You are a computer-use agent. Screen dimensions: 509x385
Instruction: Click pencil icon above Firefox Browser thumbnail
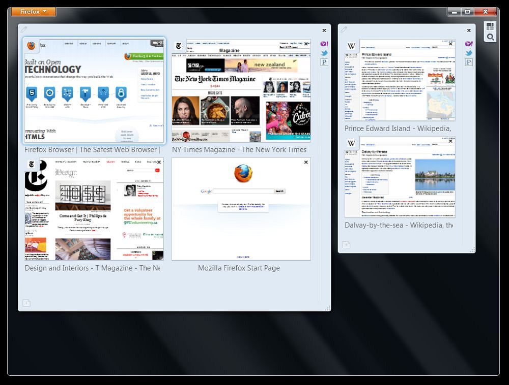(x=24, y=30)
